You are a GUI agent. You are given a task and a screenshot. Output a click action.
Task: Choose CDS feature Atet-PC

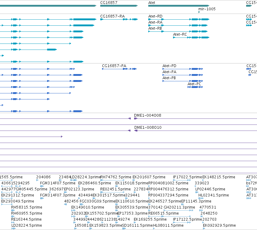tap(195, 87)
